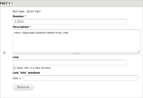
Task: Focus the Number field containing 3,000+
Action: pyautogui.click(x=70, y=22)
